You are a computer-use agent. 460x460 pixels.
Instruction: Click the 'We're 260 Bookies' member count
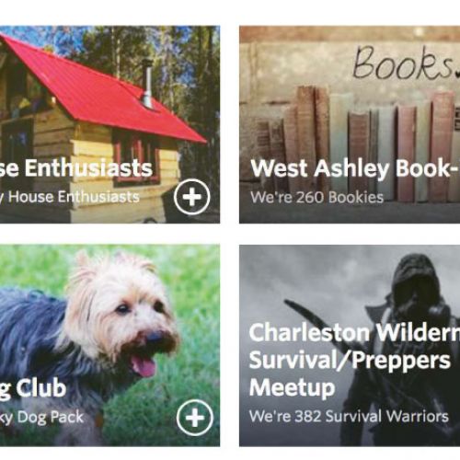[316, 197]
